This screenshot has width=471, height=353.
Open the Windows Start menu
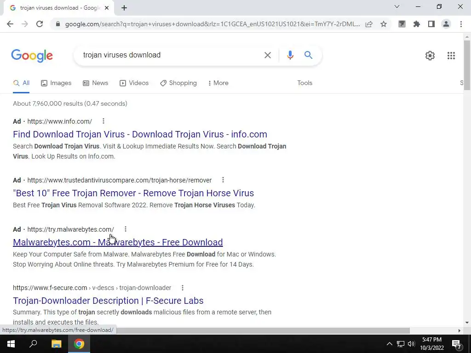click(x=11, y=344)
